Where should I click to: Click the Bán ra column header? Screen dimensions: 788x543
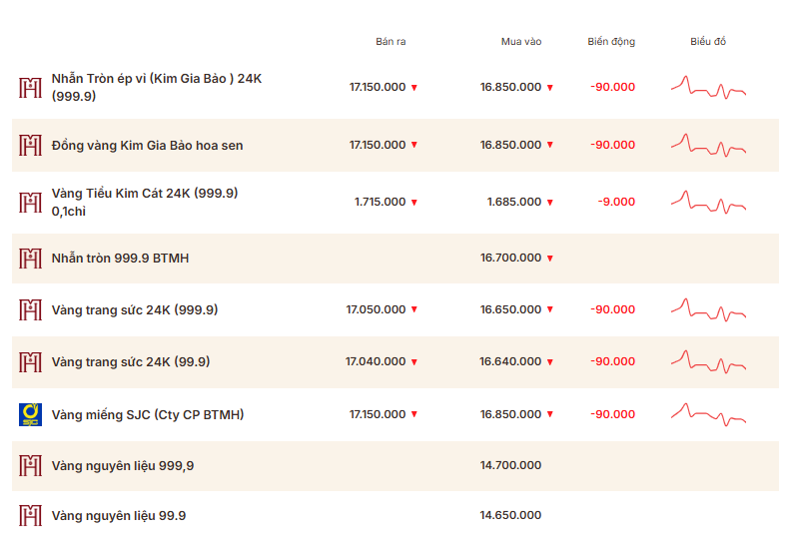click(x=391, y=42)
